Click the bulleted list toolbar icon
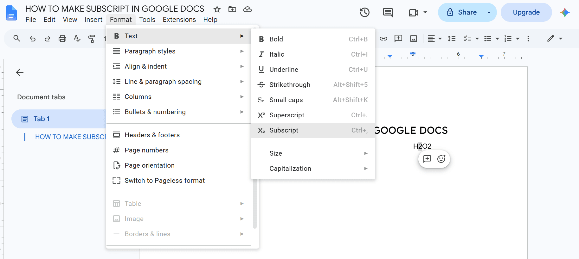Image resolution: width=579 pixels, height=259 pixels. coord(488,39)
